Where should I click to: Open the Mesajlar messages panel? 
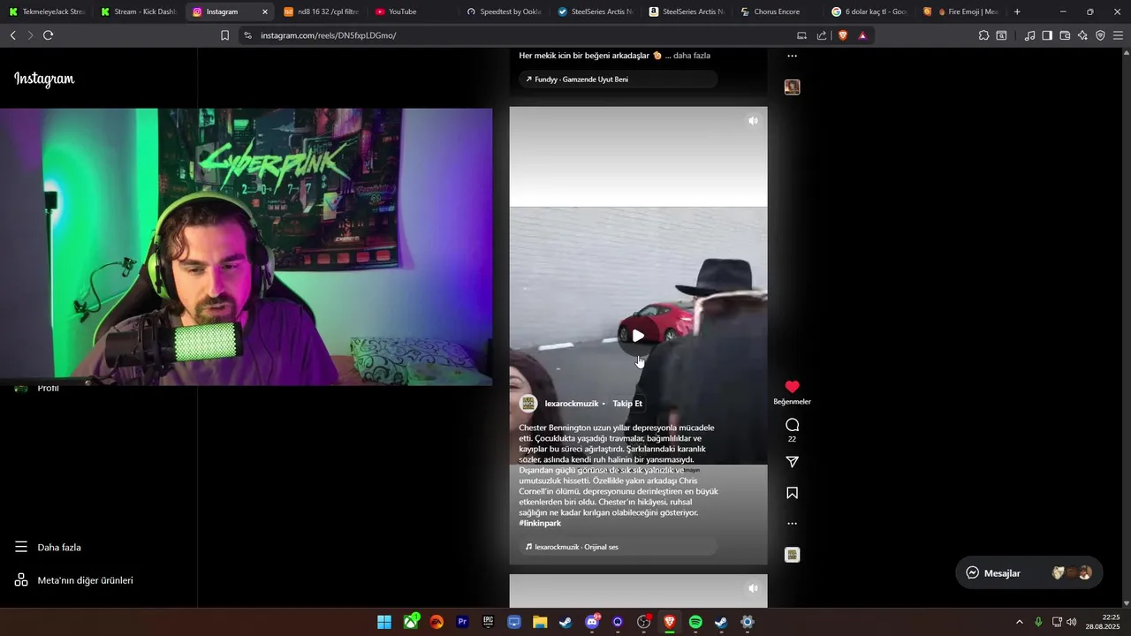[x=1029, y=572]
